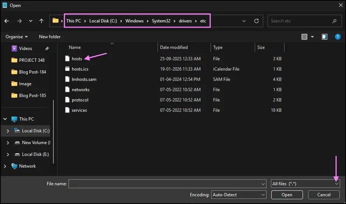Viewport: 346px width, 204px height.
Task: Sort by Size column header
Action: click(x=261, y=47)
